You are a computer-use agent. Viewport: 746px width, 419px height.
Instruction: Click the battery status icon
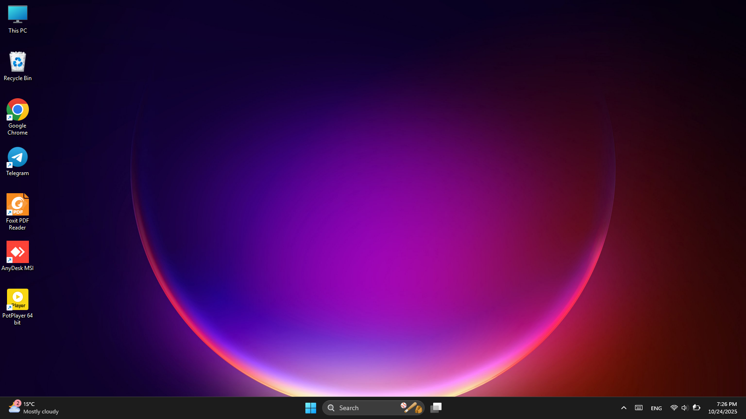(696, 408)
